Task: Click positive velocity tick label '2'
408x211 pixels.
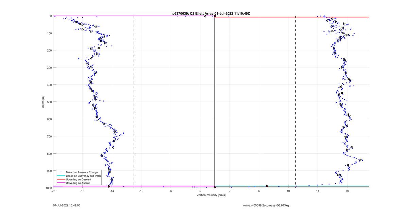Action: (230, 191)
